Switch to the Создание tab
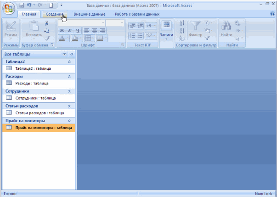 coord(54,14)
